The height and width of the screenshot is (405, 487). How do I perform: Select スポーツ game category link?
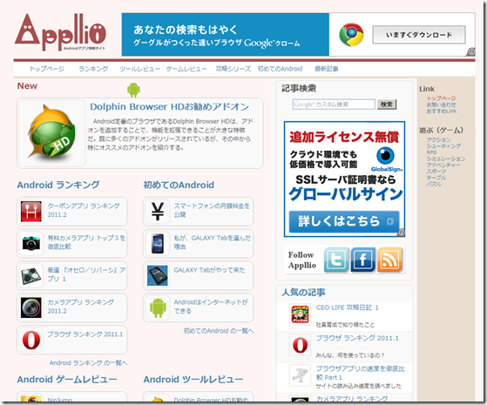pos(436,172)
